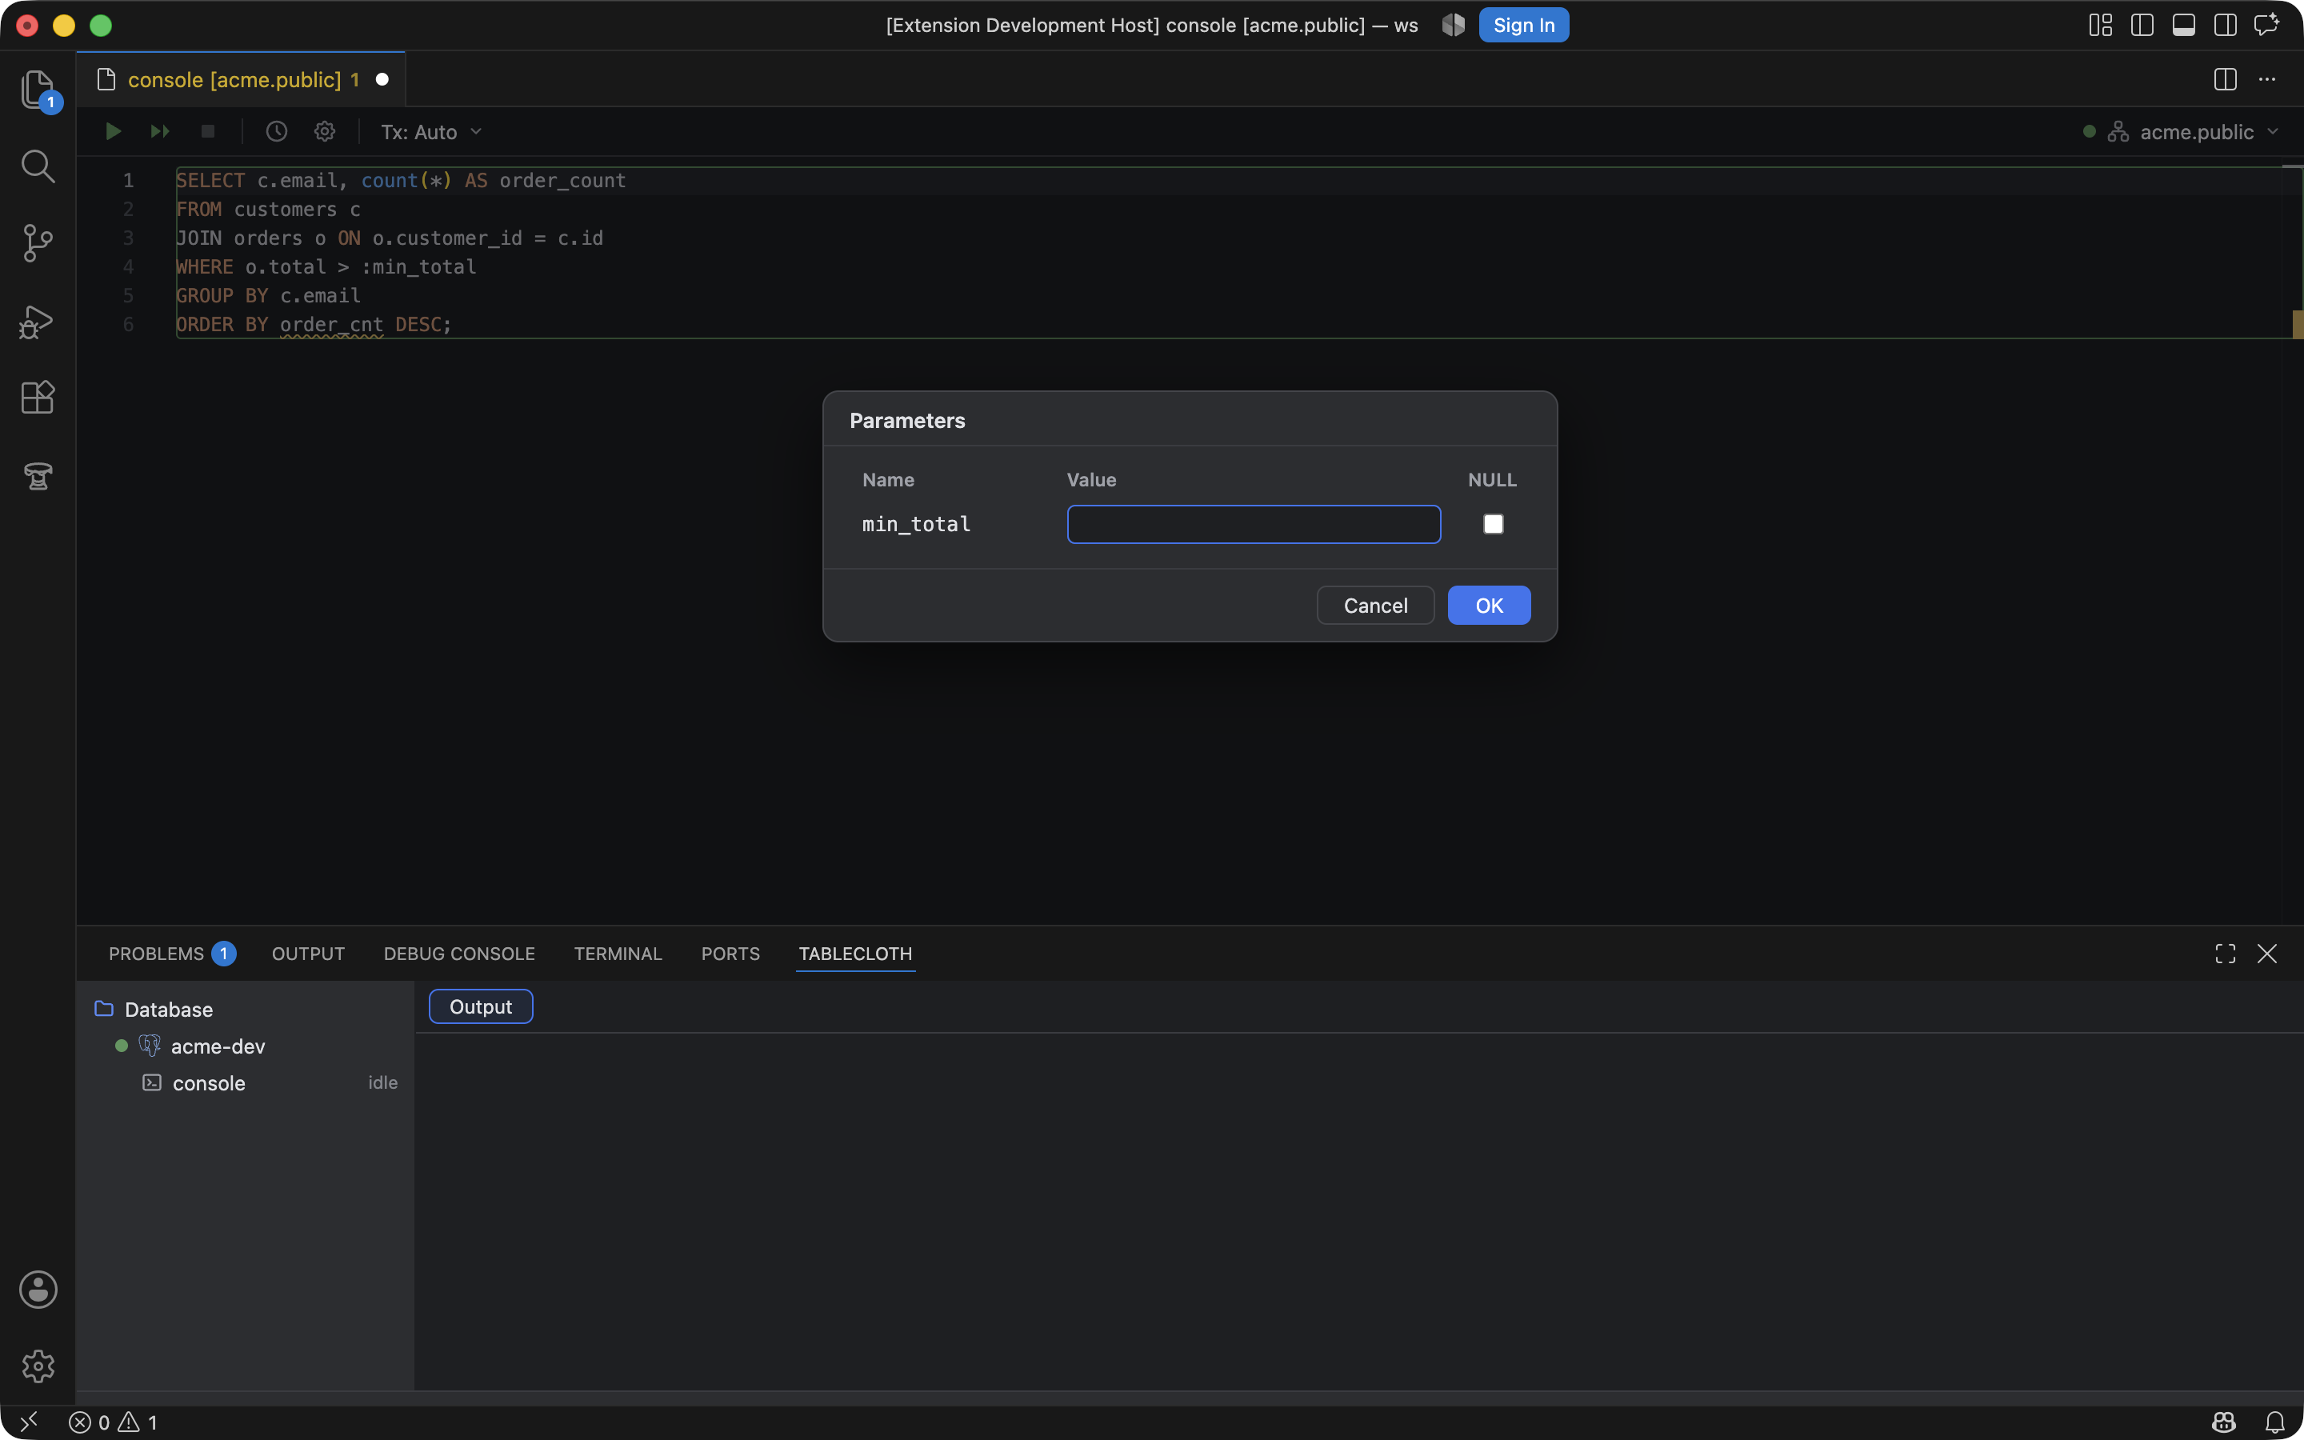Viewport: 2304px width, 1440px height.
Task: Click the run-all fast-forward toolbar icon
Action: pos(160,131)
